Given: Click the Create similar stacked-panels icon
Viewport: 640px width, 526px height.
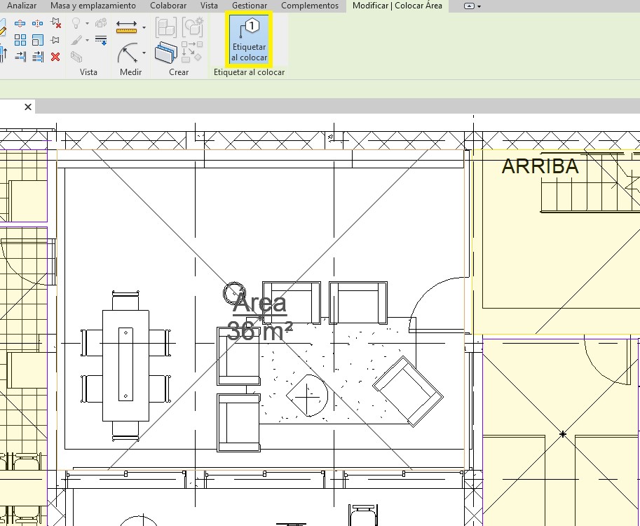Looking at the screenshot, I should (x=166, y=53).
